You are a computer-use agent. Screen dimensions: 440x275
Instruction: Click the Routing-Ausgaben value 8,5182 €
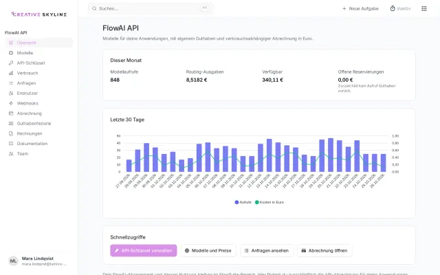coord(197,80)
